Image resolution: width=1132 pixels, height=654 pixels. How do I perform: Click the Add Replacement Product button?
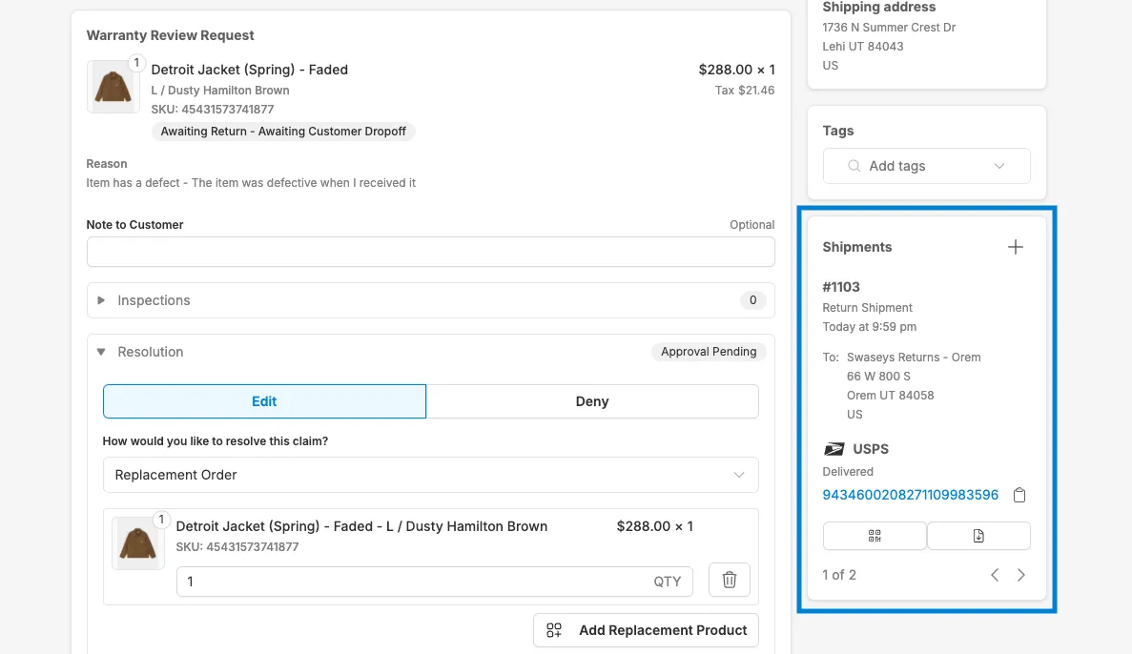646,630
